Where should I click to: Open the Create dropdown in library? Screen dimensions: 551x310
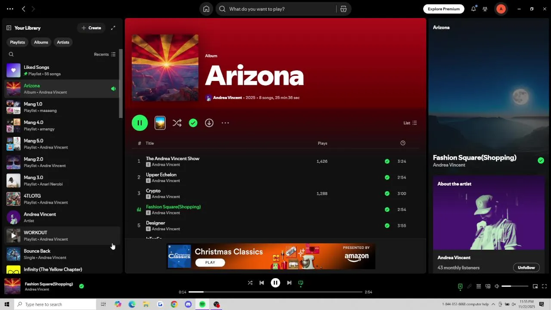[x=91, y=28]
